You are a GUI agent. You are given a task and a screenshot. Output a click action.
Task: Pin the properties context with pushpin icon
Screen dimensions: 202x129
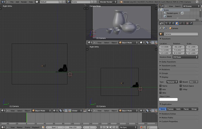pyautogui.click(x=160, y=28)
